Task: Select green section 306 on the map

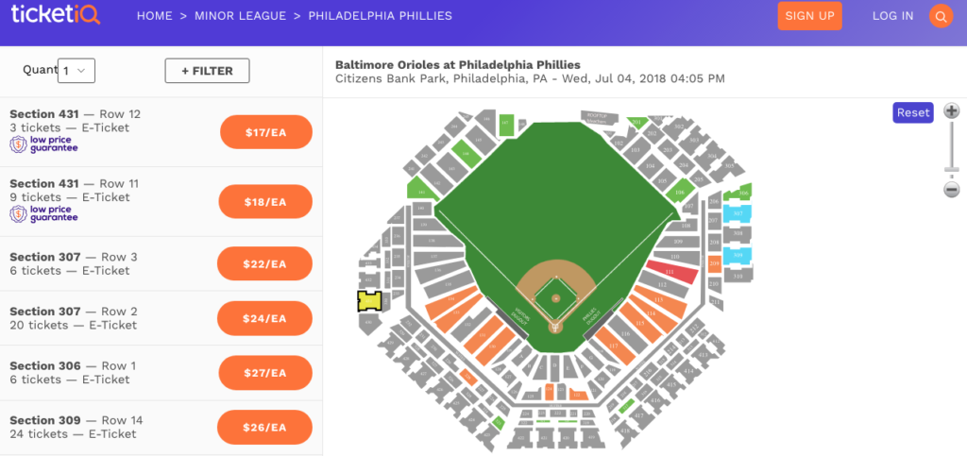Action: click(x=741, y=194)
